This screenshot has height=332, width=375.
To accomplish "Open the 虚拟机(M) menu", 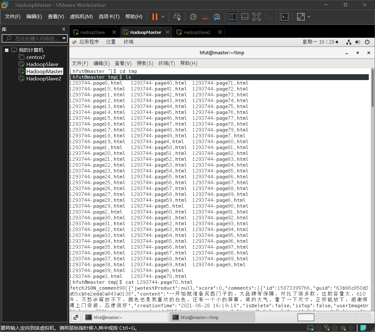I will 81,17.
